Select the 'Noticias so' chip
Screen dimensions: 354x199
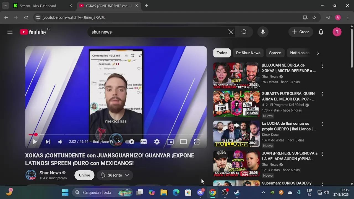300,53
